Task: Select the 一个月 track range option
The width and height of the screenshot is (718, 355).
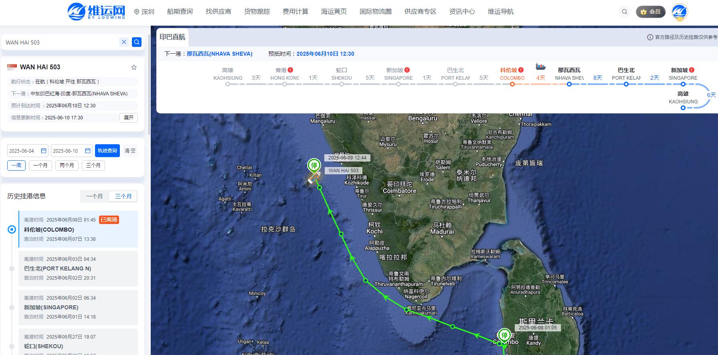Action: tap(40, 165)
